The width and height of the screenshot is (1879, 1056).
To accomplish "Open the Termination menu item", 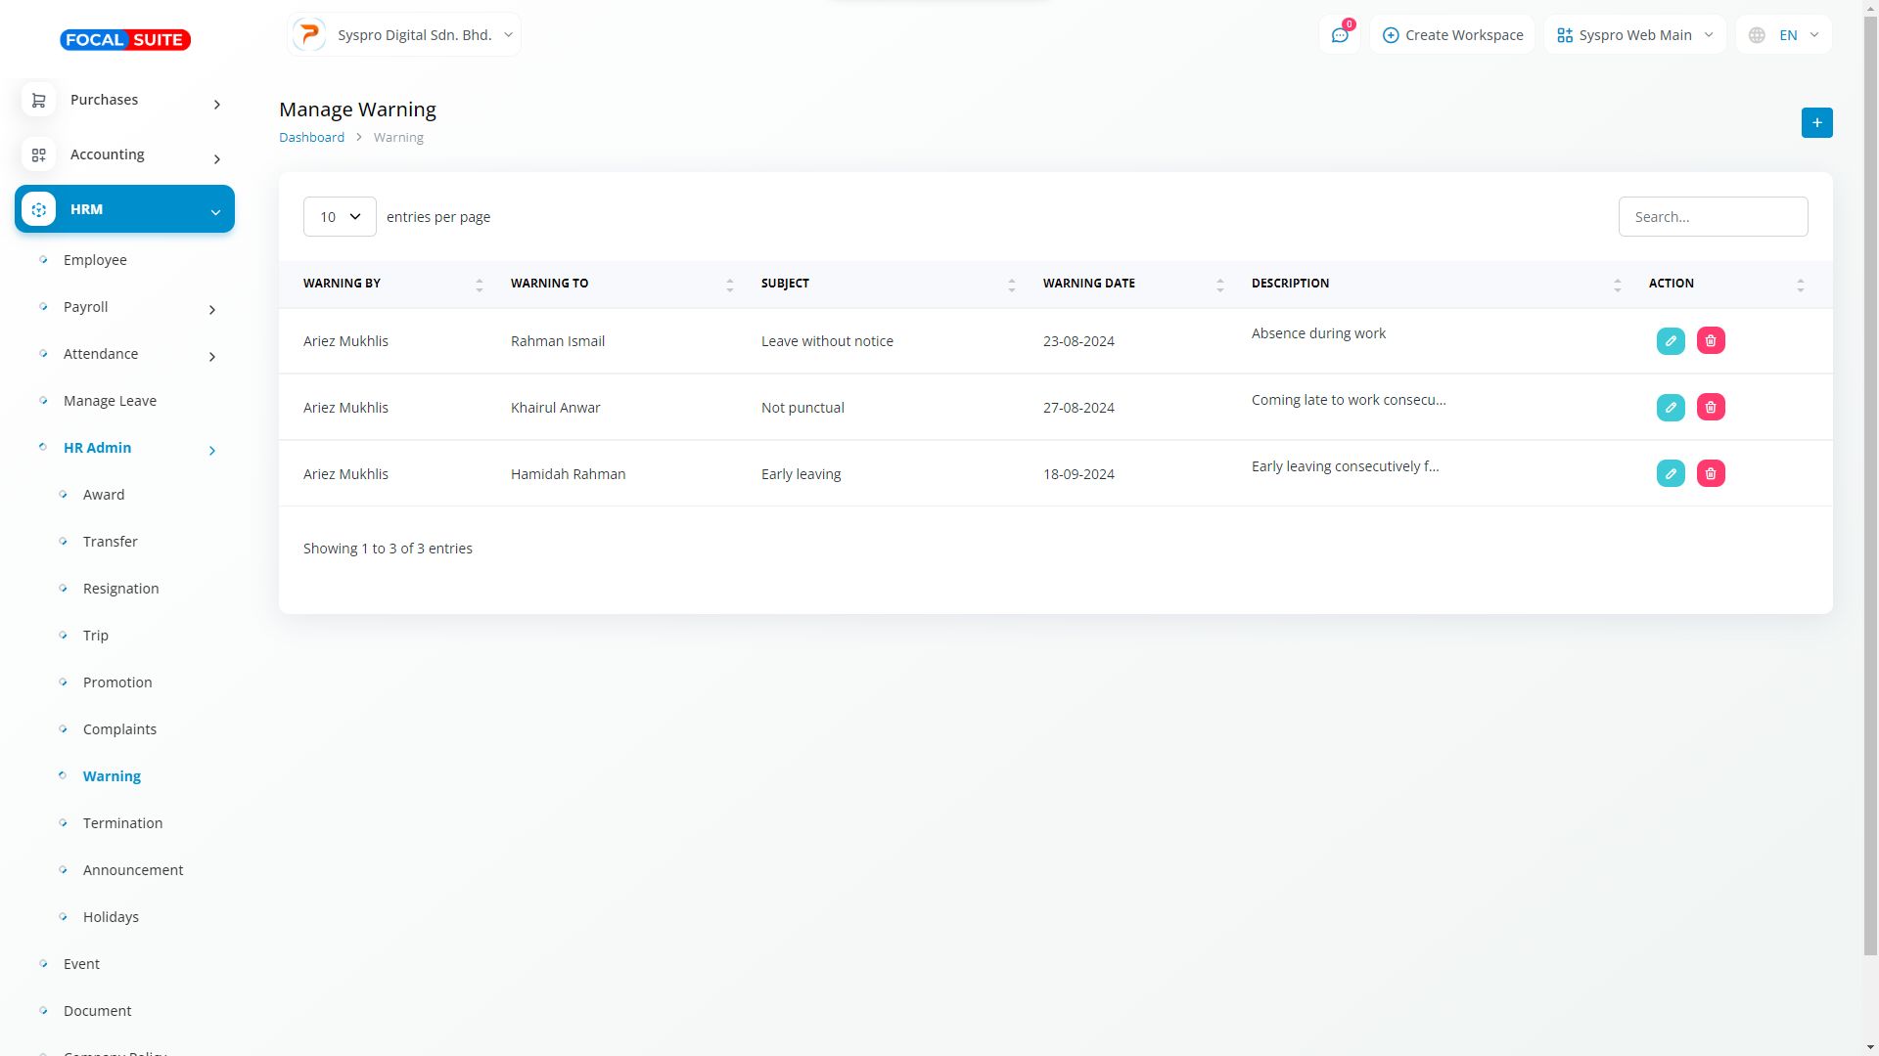I will point(122,823).
